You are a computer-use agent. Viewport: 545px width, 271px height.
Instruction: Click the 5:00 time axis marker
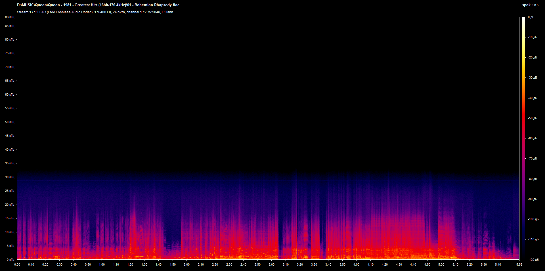[441, 265]
